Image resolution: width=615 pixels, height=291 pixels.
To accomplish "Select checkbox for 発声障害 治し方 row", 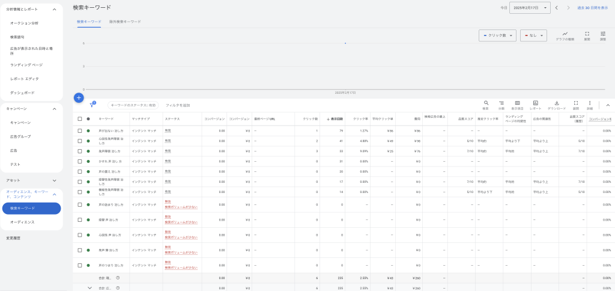I will pos(79,151).
